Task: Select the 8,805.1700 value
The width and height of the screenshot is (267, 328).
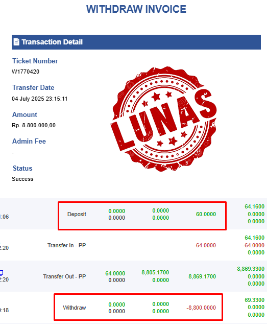Action: click(x=155, y=272)
